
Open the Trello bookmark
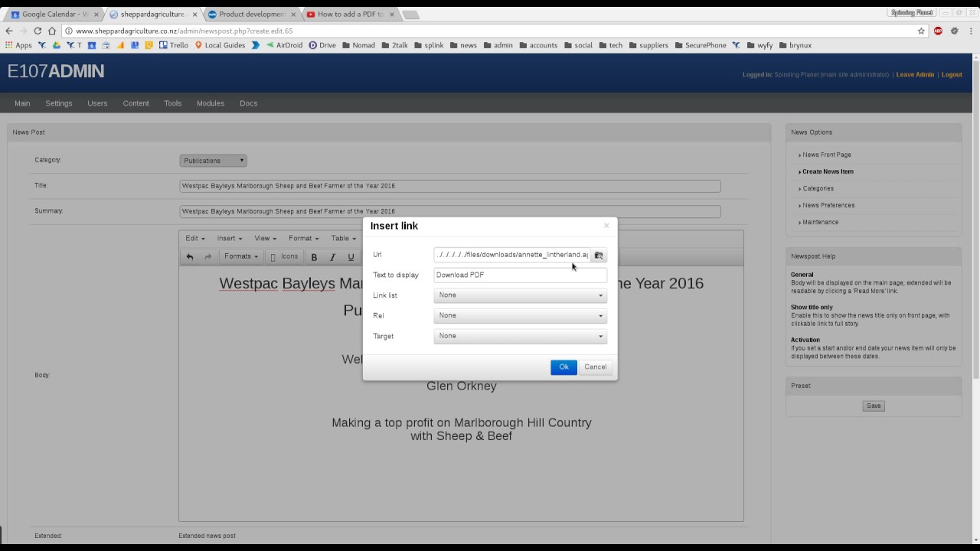[x=174, y=45]
